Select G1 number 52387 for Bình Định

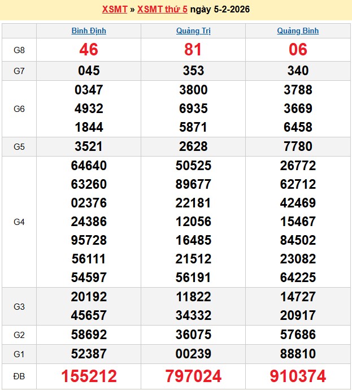(x=89, y=354)
